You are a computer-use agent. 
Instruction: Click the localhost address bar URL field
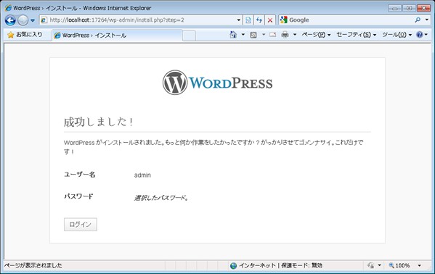tap(138, 20)
